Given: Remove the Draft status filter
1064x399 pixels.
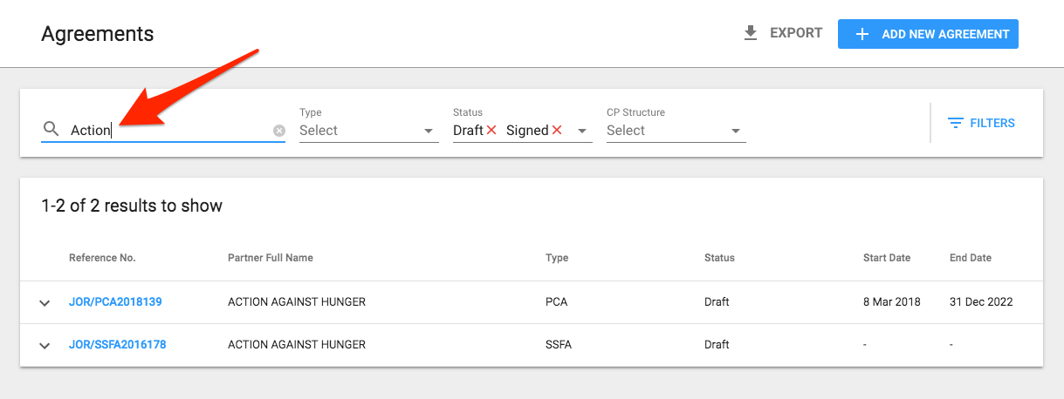Looking at the screenshot, I should tap(491, 130).
